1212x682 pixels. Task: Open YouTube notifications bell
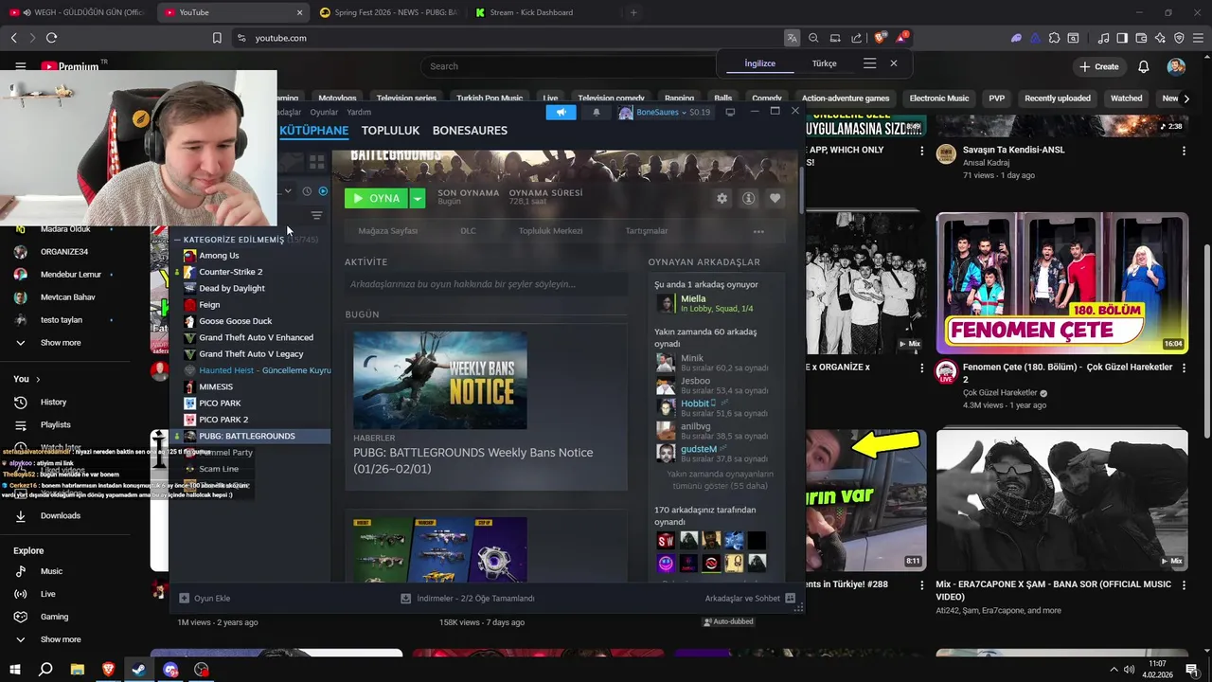[1144, 66]
